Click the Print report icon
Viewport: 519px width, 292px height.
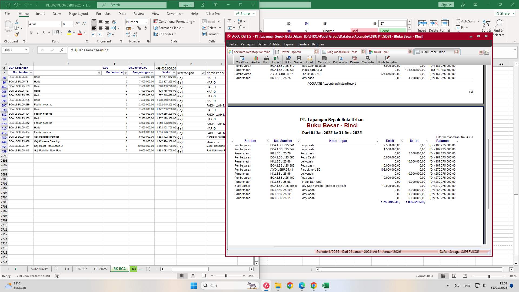pos(266,60)
